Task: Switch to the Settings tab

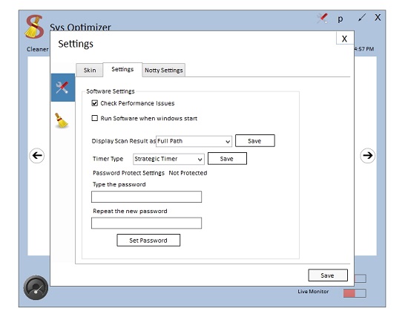Action: tap(122, 69)
